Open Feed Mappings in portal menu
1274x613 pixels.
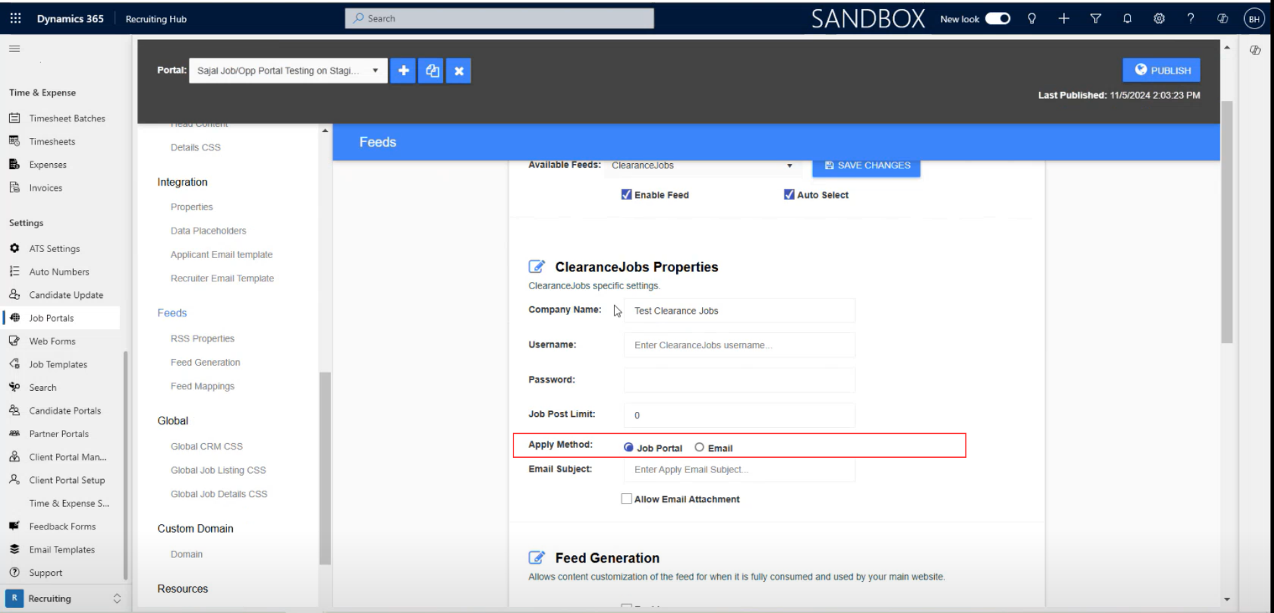202,386
